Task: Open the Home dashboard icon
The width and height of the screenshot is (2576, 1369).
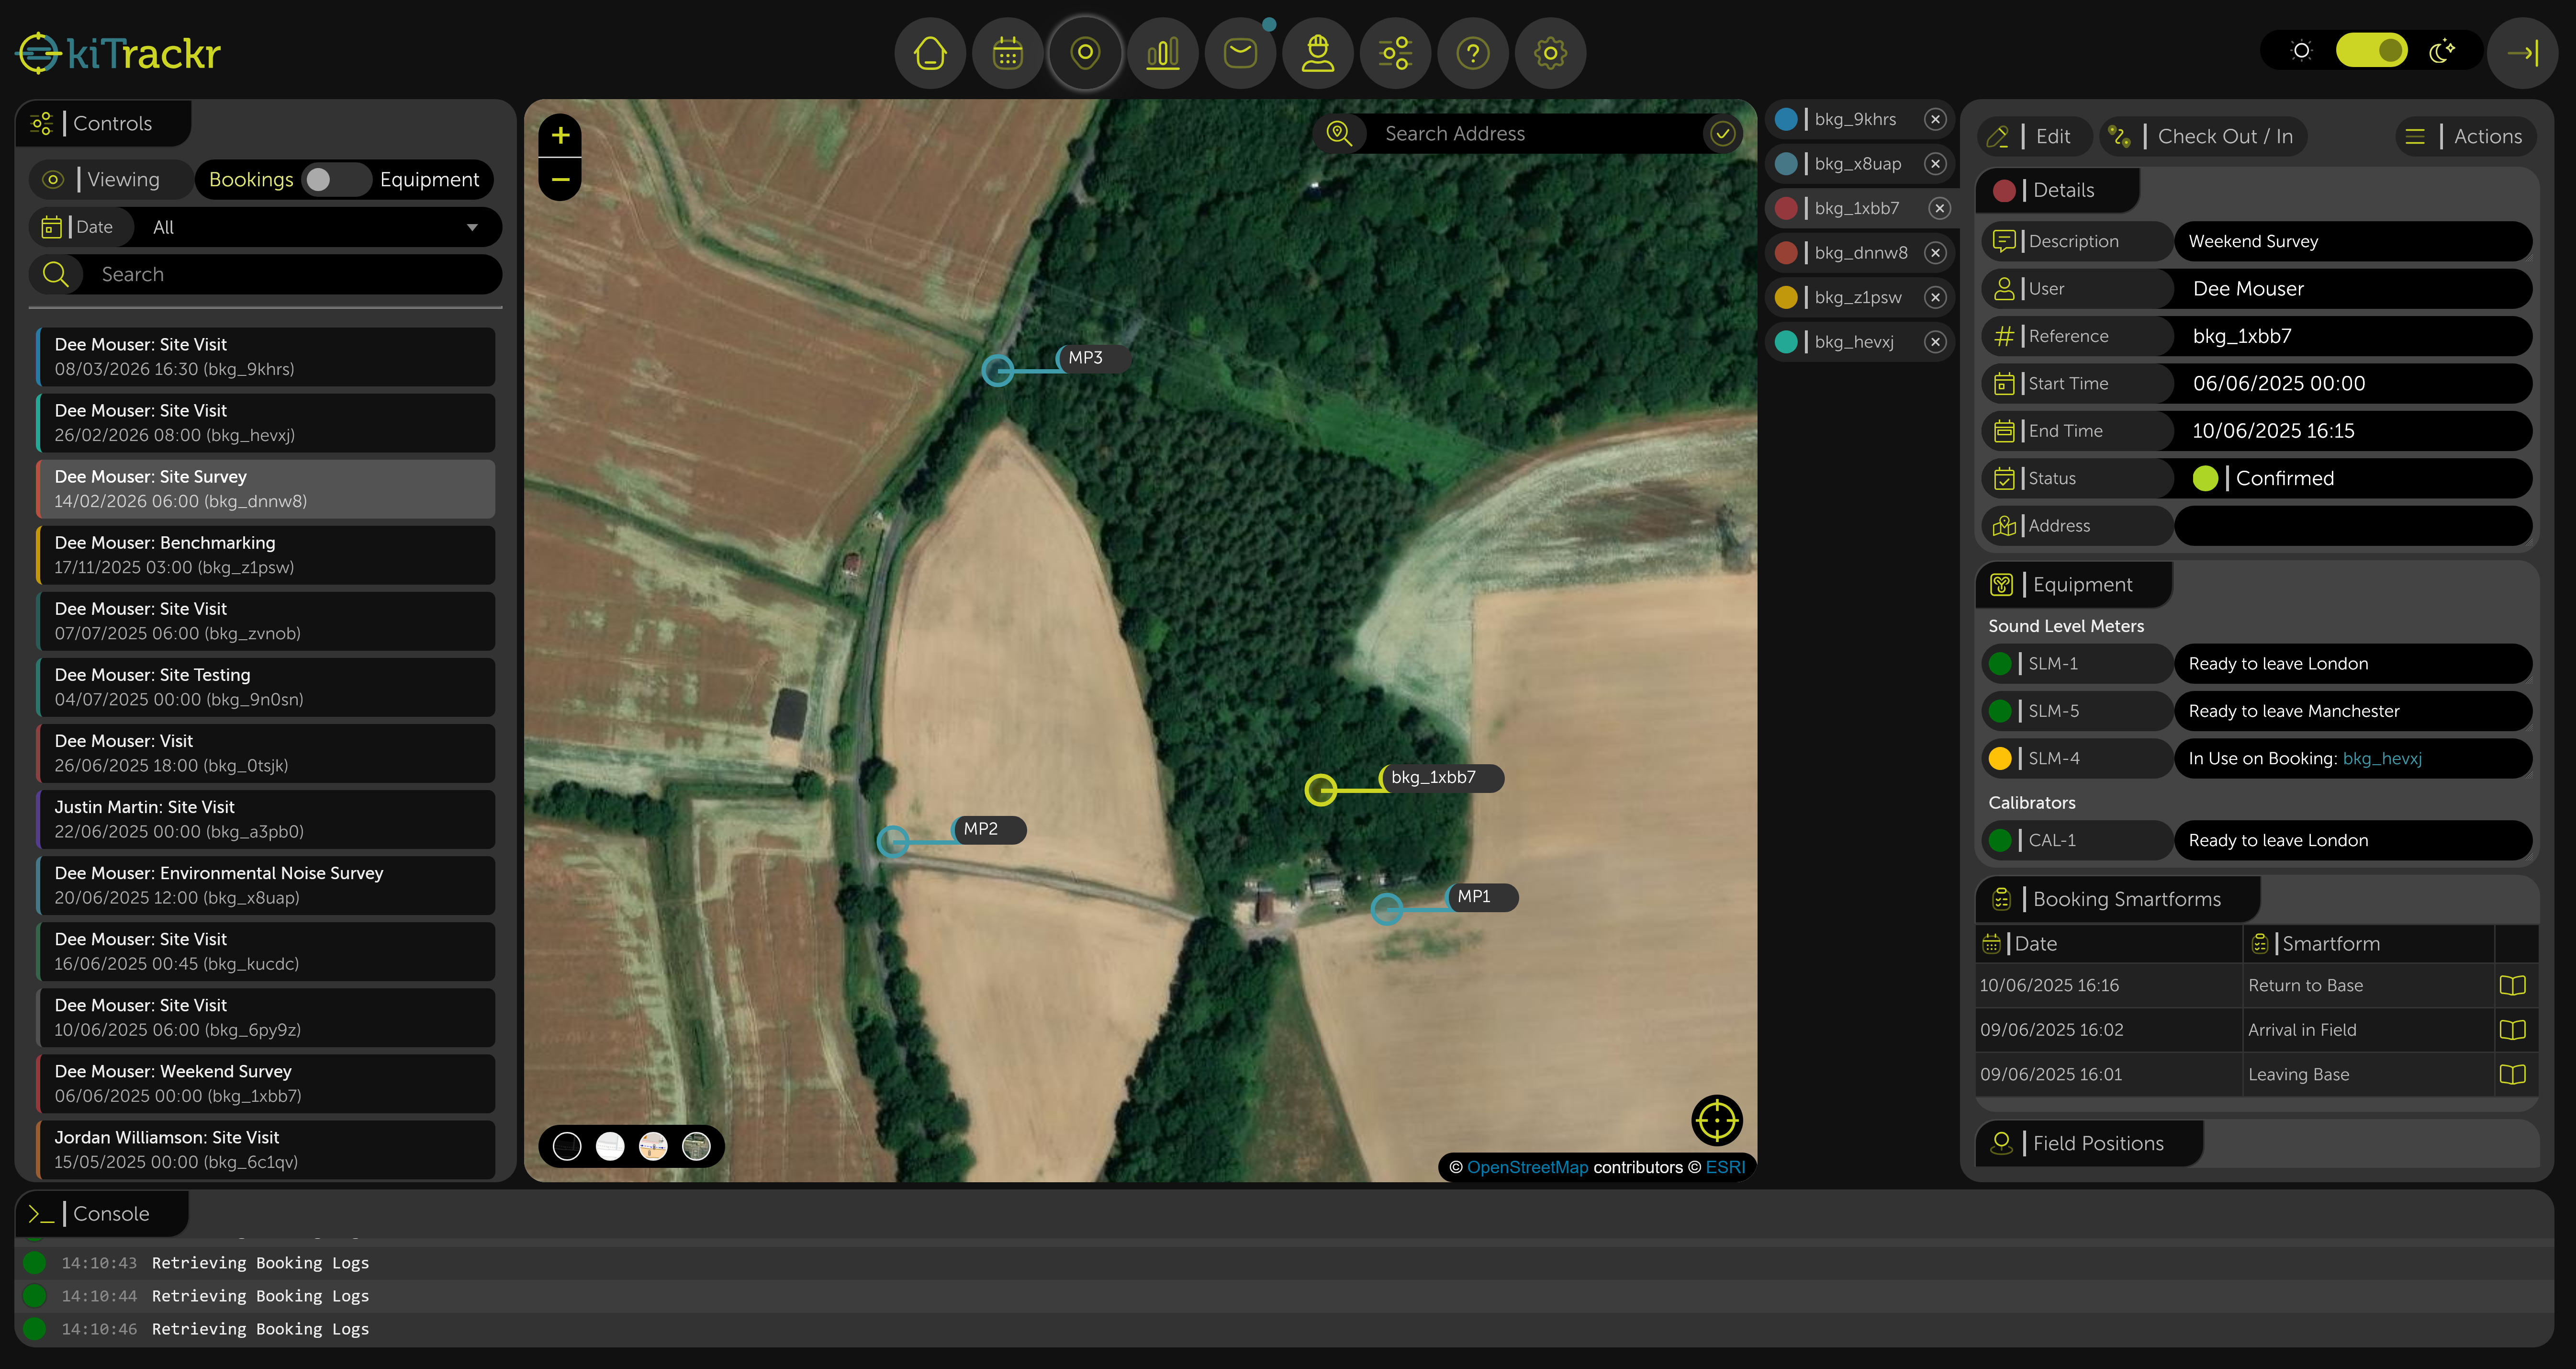Action: 929,53
